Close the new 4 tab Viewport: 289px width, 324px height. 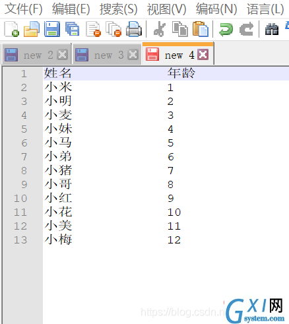[x=203, y=54]
